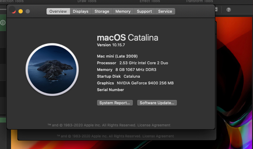Screen dimensions: 253x149
Task: Switch to the Memory tab
Action: click(123, 11)
